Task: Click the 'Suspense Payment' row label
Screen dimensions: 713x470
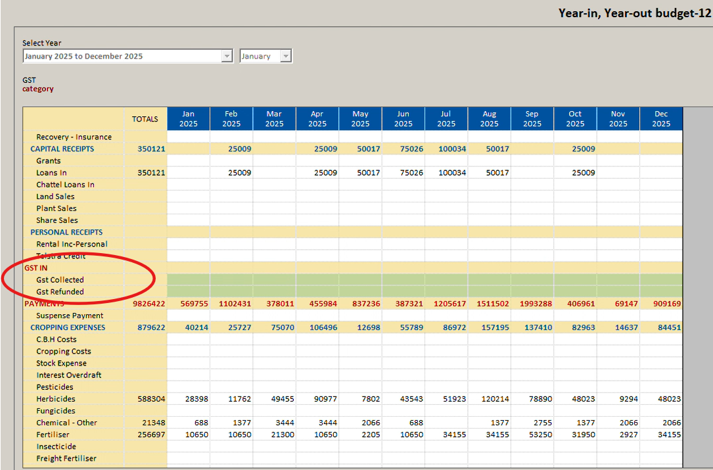Action: 70,316
